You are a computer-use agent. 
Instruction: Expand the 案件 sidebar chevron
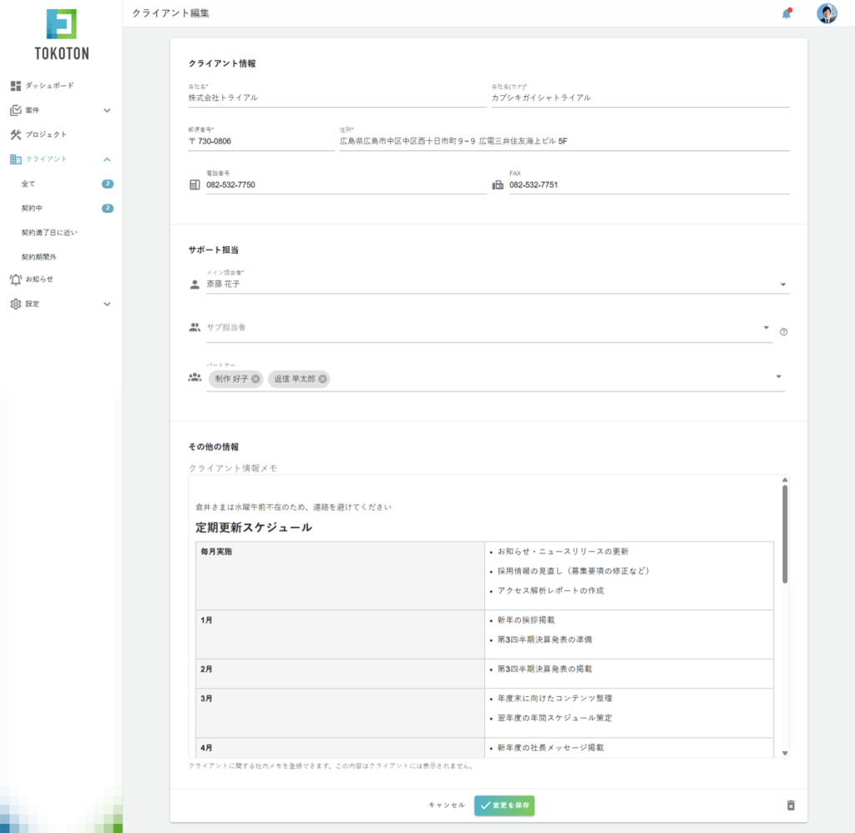[107, 109]
